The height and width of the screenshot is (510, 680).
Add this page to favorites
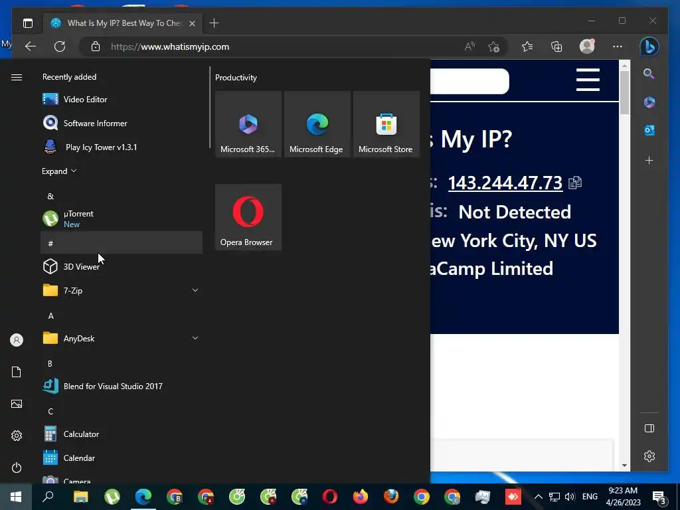coord(493,46)
